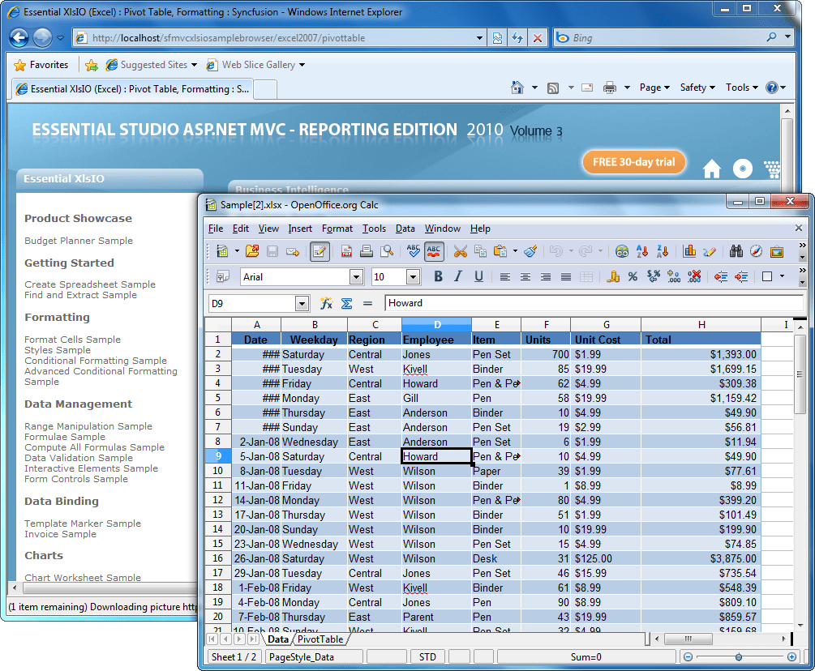815x671 pixels.
Task: Insert a Chart in Calc
Action: pyautogui.click(x=690, y=252)
